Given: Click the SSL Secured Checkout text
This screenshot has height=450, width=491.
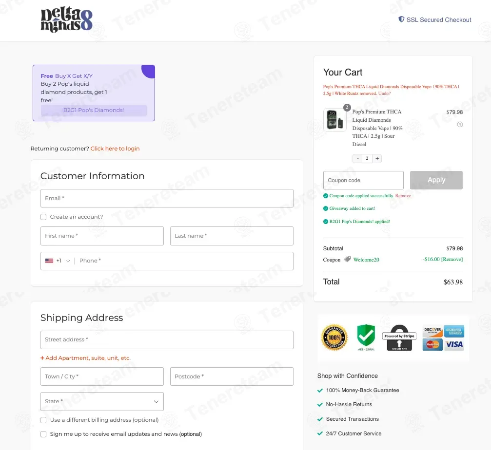Looking at the screenshot, I should click(x=439, y=19).
